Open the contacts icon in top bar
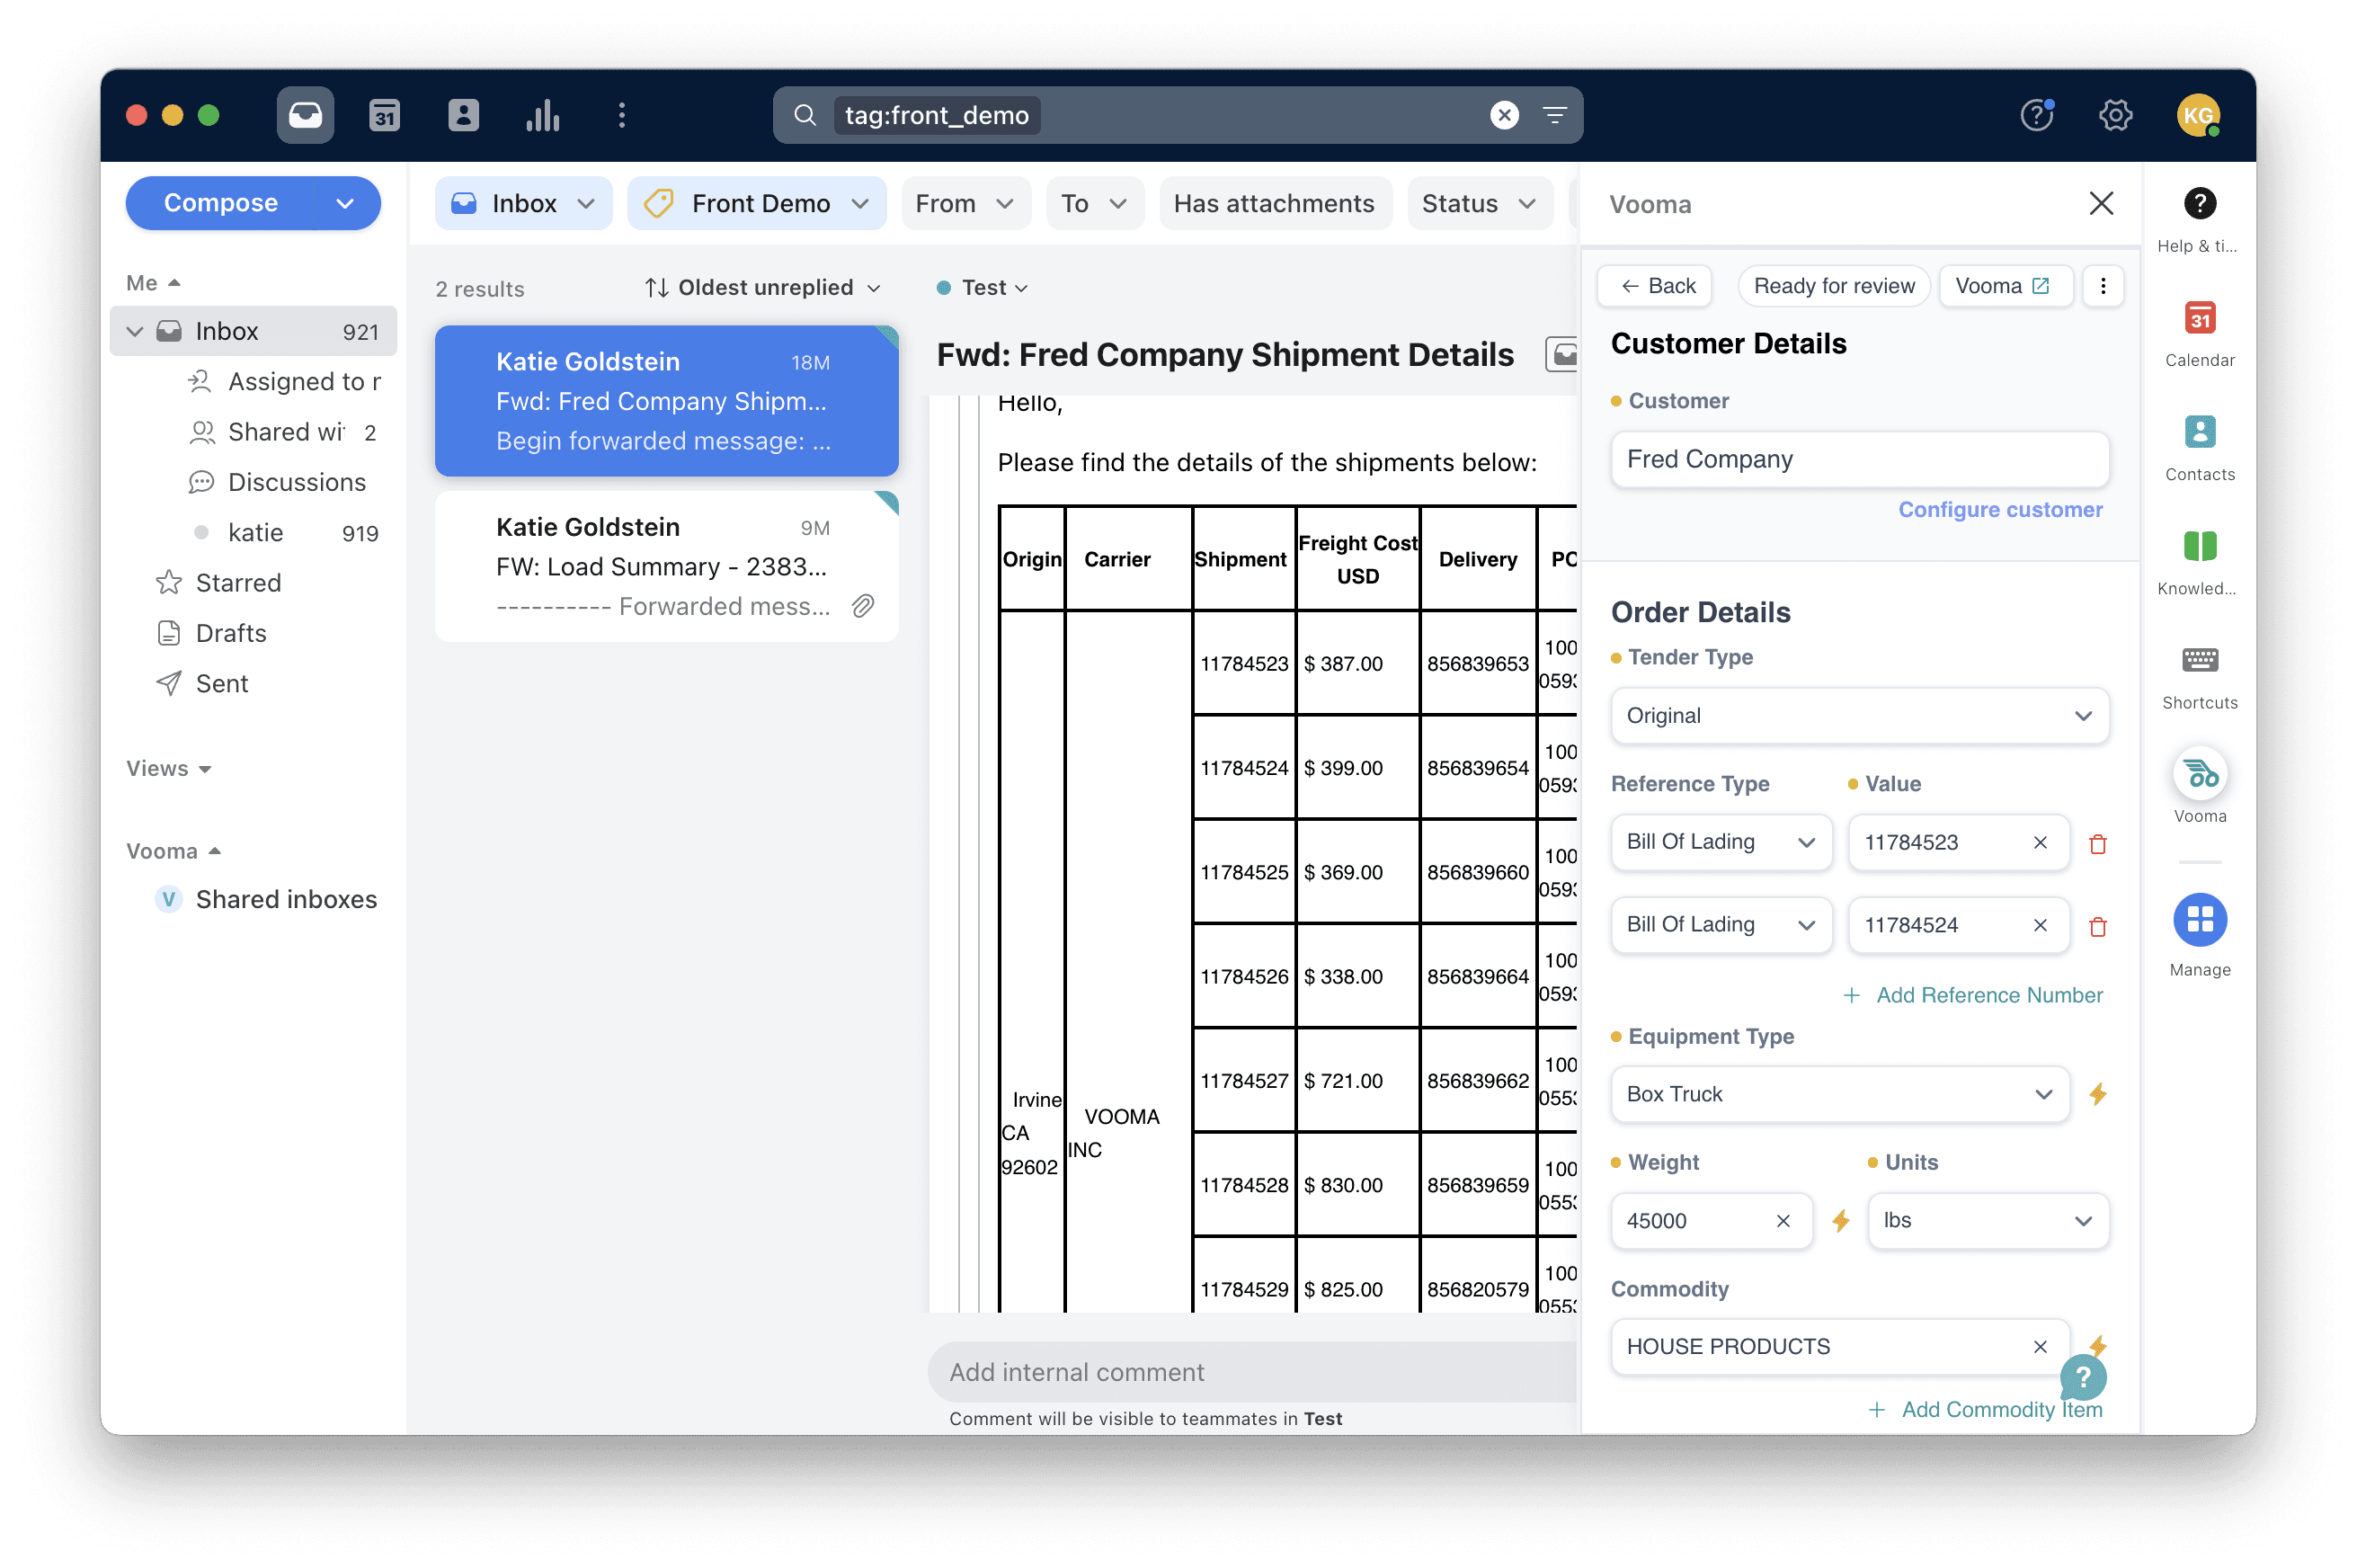Image resolution: width=2357 pixels, height=1568 pixels. coord(463,115)
